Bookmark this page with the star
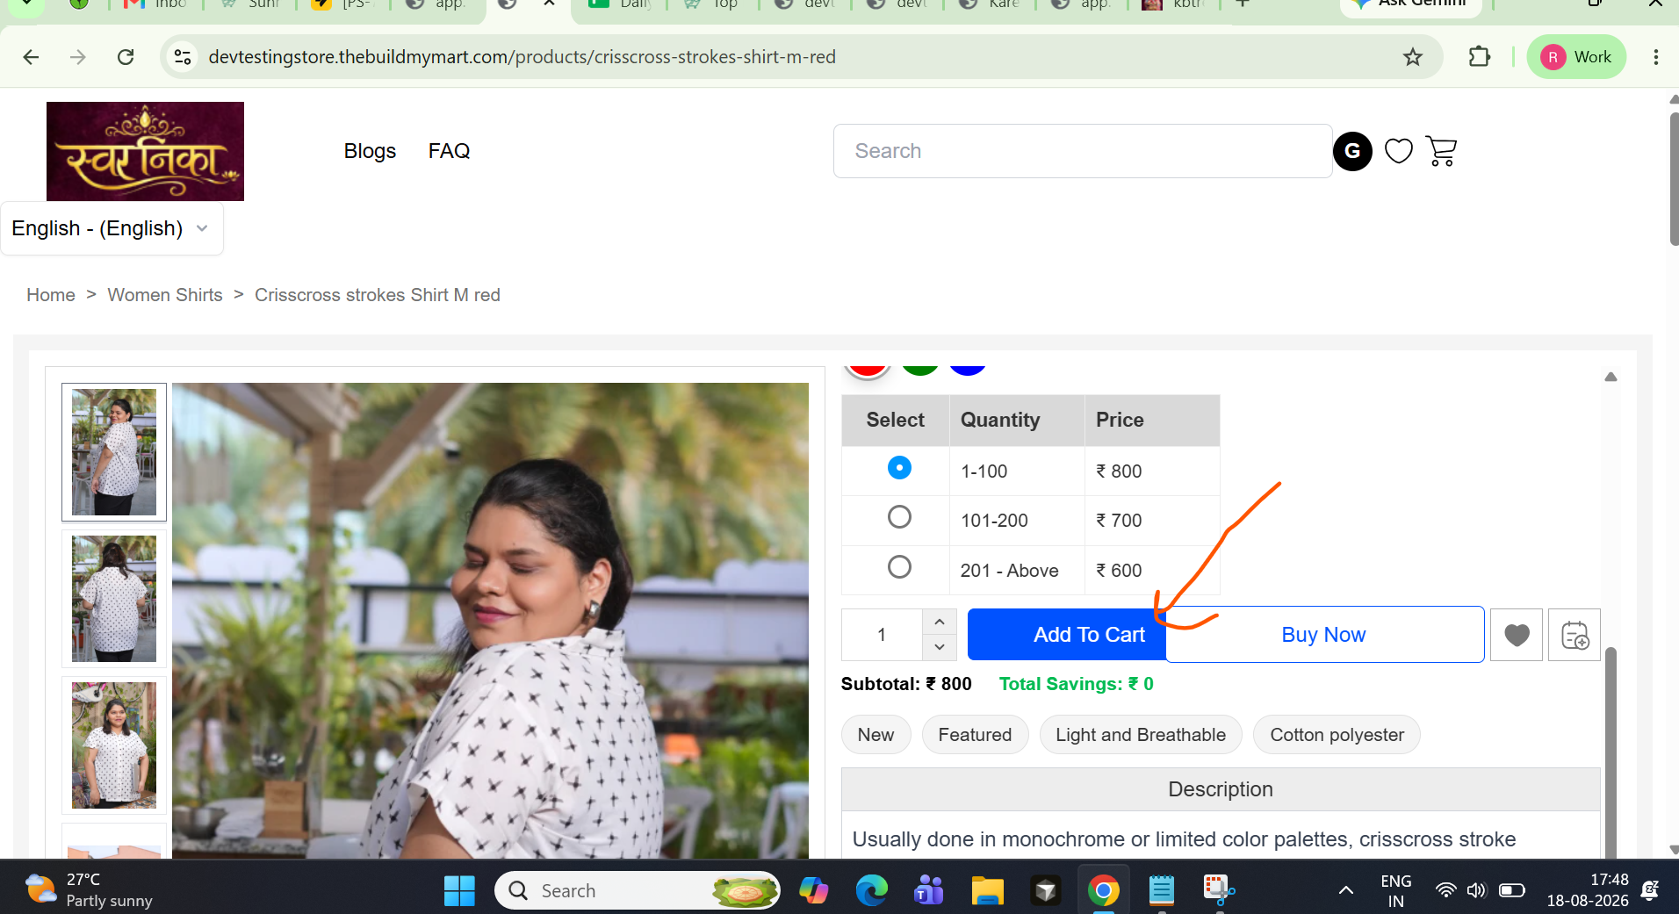 coord(1412,57)
